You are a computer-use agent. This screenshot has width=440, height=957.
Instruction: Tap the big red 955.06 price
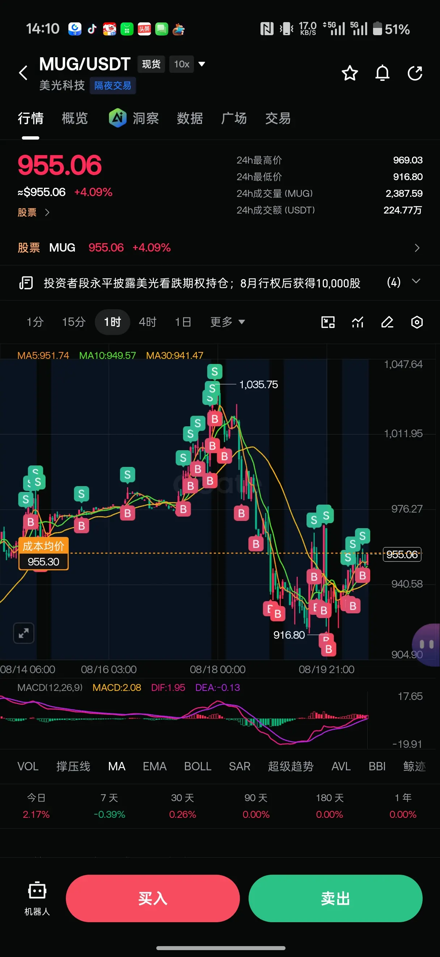tap(60, 165)
